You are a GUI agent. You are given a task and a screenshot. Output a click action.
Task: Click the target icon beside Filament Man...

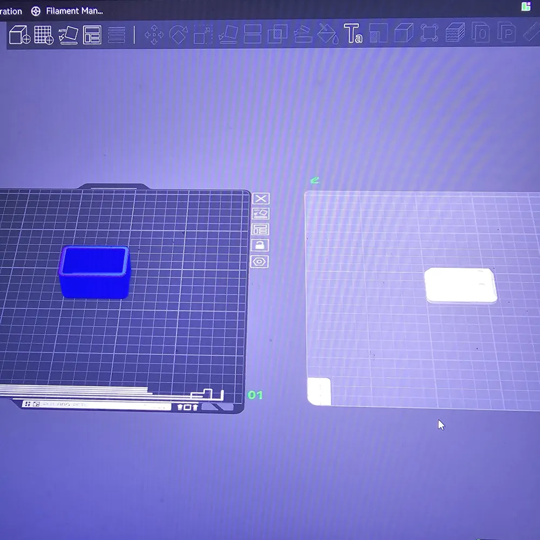(36, 11)
